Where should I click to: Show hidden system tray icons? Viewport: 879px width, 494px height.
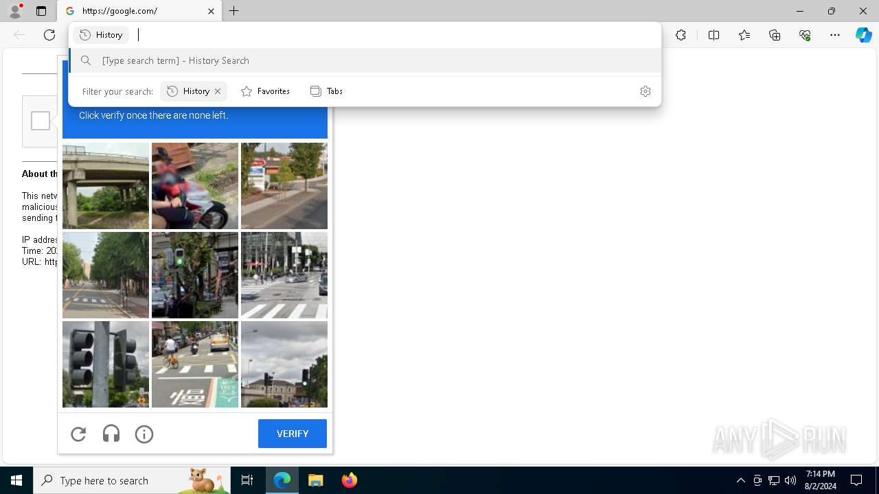pos(740,480)
